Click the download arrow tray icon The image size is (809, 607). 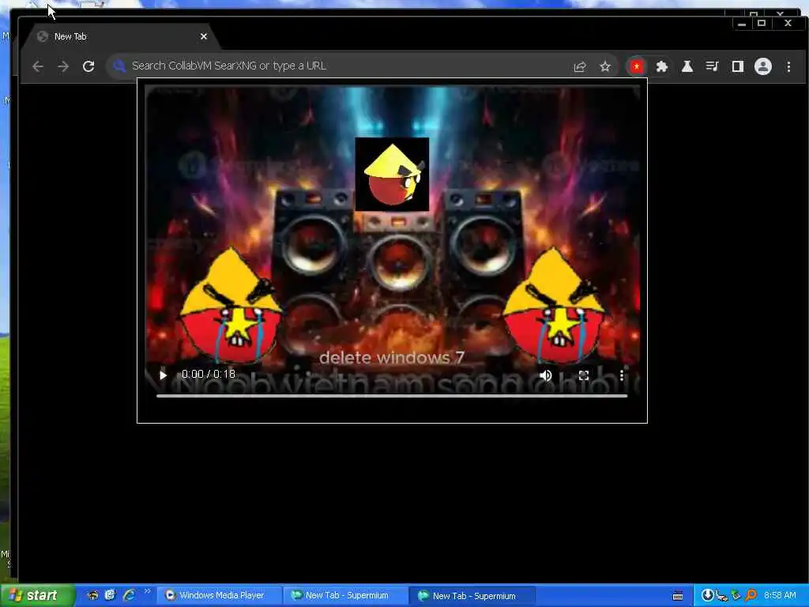707,595
